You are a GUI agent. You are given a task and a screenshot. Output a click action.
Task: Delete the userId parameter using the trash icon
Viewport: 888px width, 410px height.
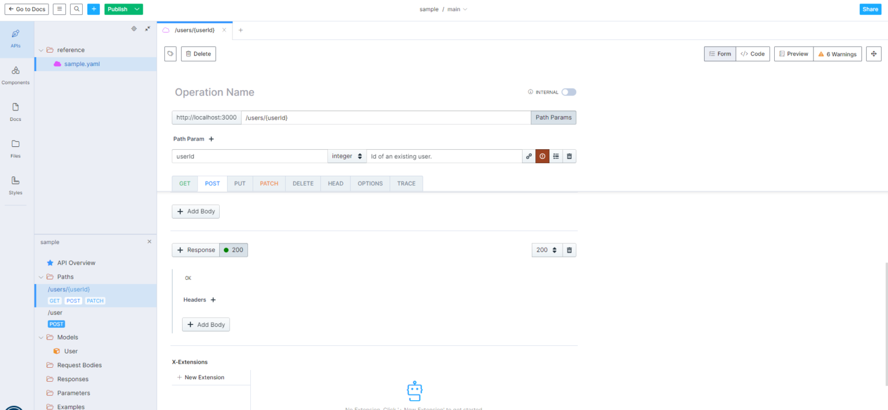[569, 156]
